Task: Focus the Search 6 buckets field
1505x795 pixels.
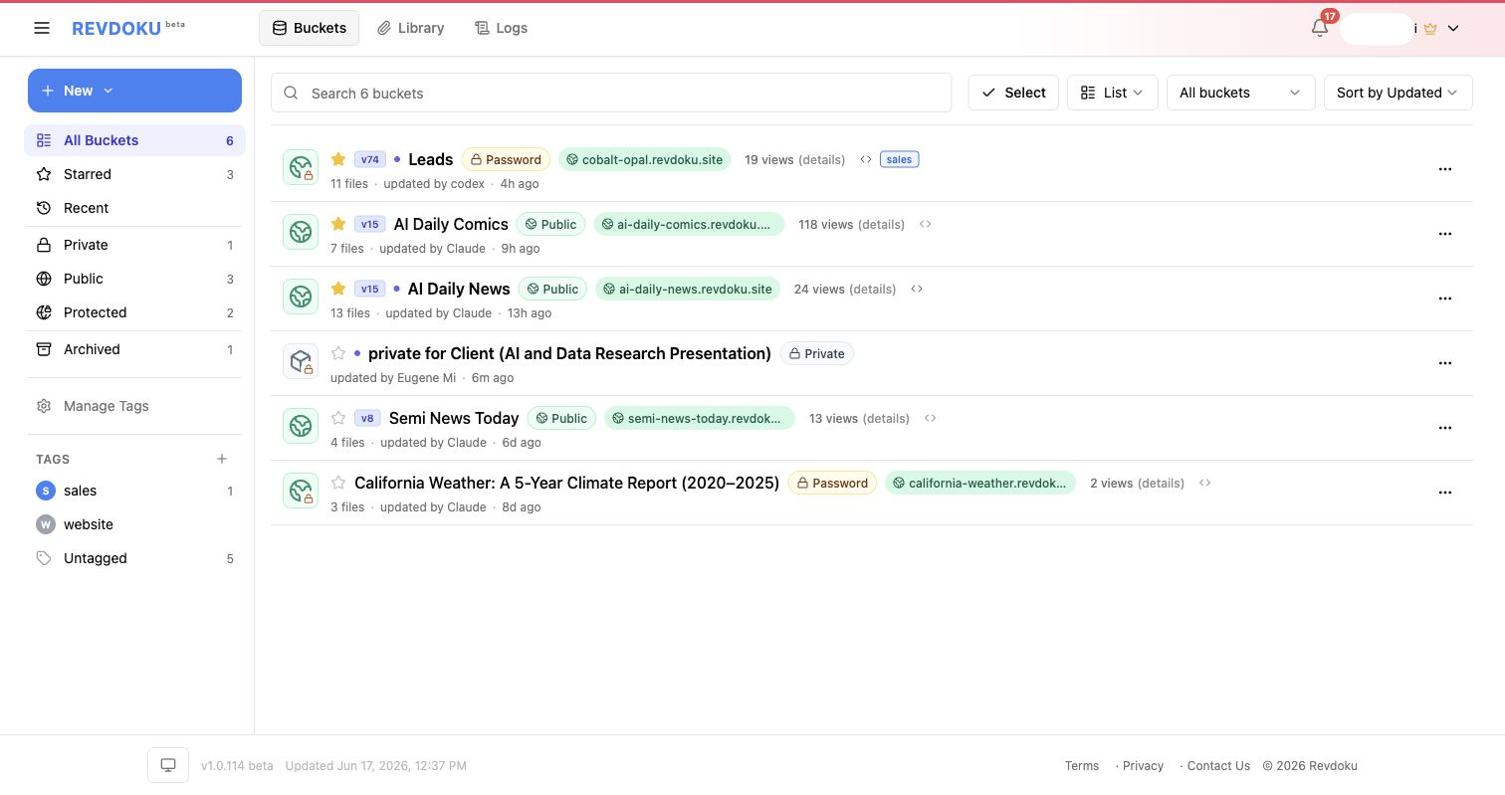Action: [611, 93]
